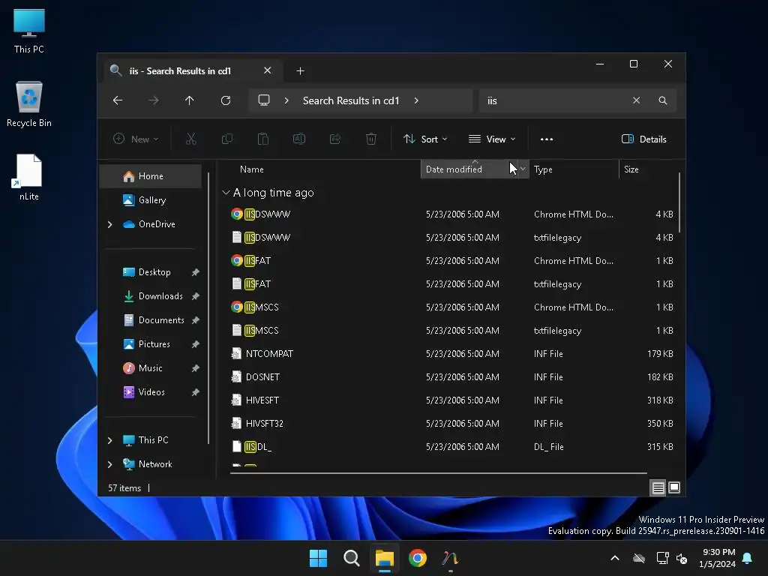Select the HIVSFT32 INF file

[x=451, y=424]
